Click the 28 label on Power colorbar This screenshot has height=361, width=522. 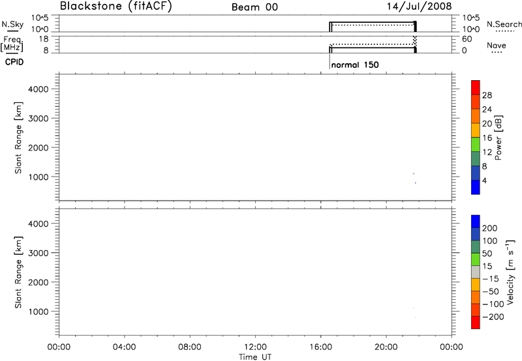487,95
